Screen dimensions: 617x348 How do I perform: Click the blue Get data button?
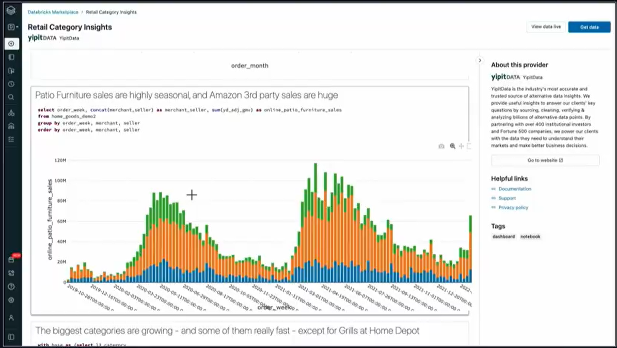tap(589, 27)
